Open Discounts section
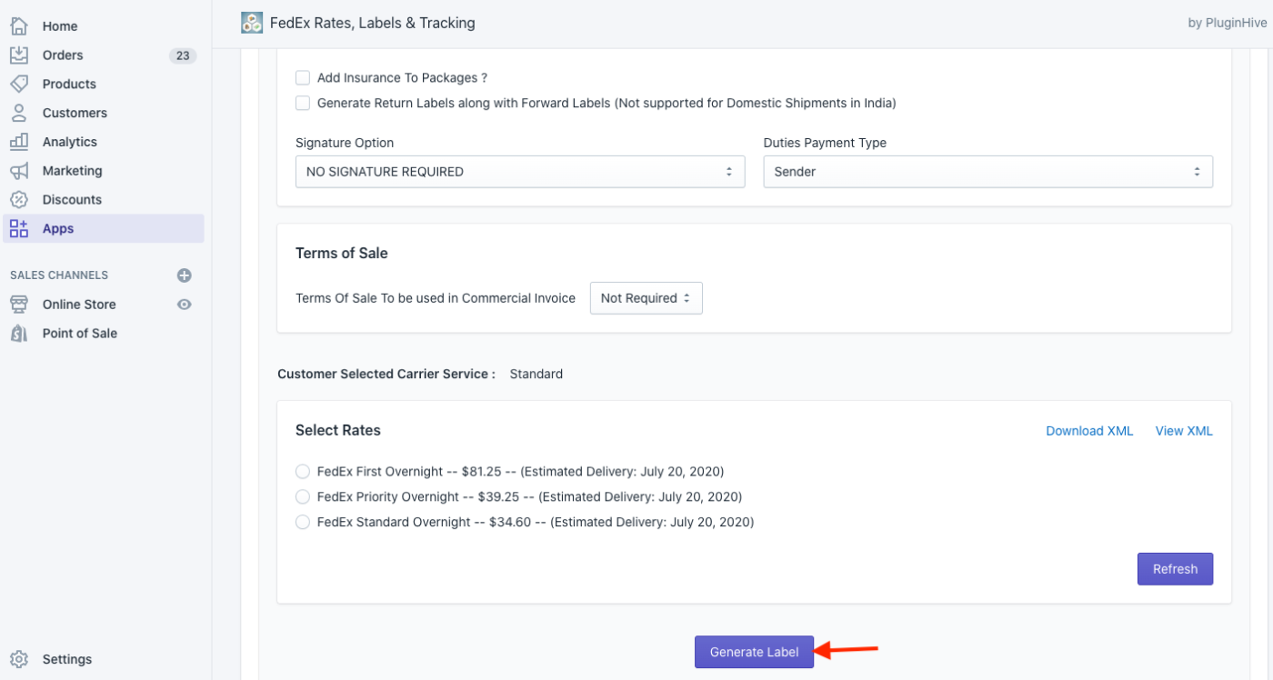Image resolution: width=1273 pixels, height=680 pixels. [72, 200]
